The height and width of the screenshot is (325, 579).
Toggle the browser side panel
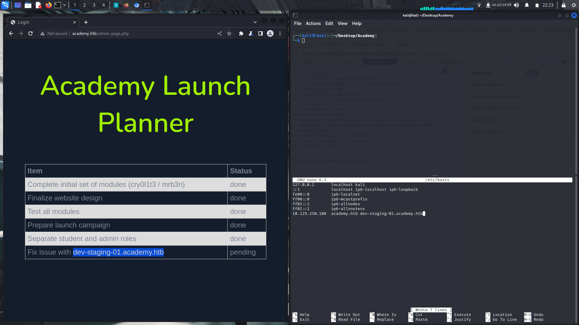[260, 33]
